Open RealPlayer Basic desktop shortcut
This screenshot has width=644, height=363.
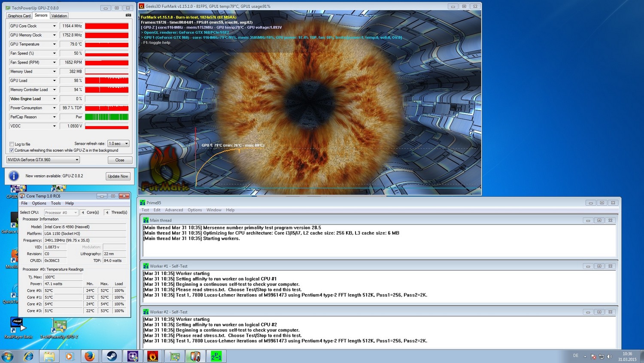[18, 328]
